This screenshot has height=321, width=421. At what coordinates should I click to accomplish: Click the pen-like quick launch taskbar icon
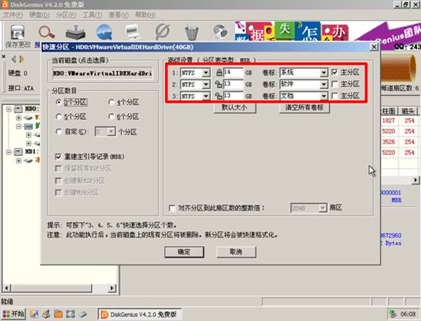tap(83, 314)
